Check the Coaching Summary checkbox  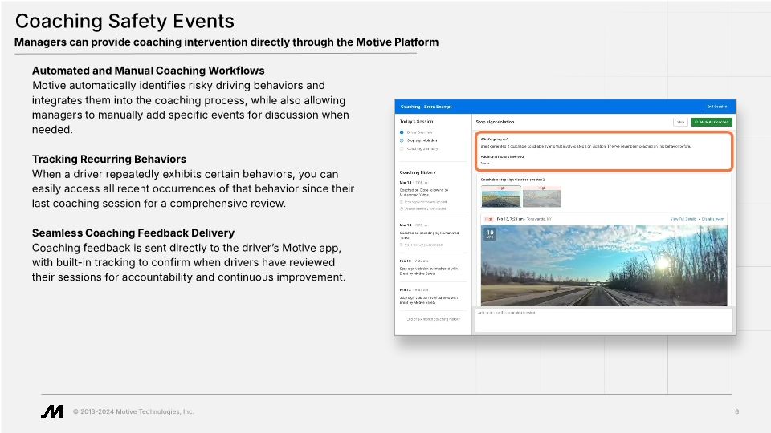(x=402, y=148)
